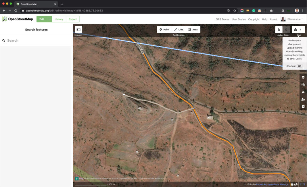Bookmark this page with the star icon
The height and width of the screenshot is (187, 307).
coord(235,11)
